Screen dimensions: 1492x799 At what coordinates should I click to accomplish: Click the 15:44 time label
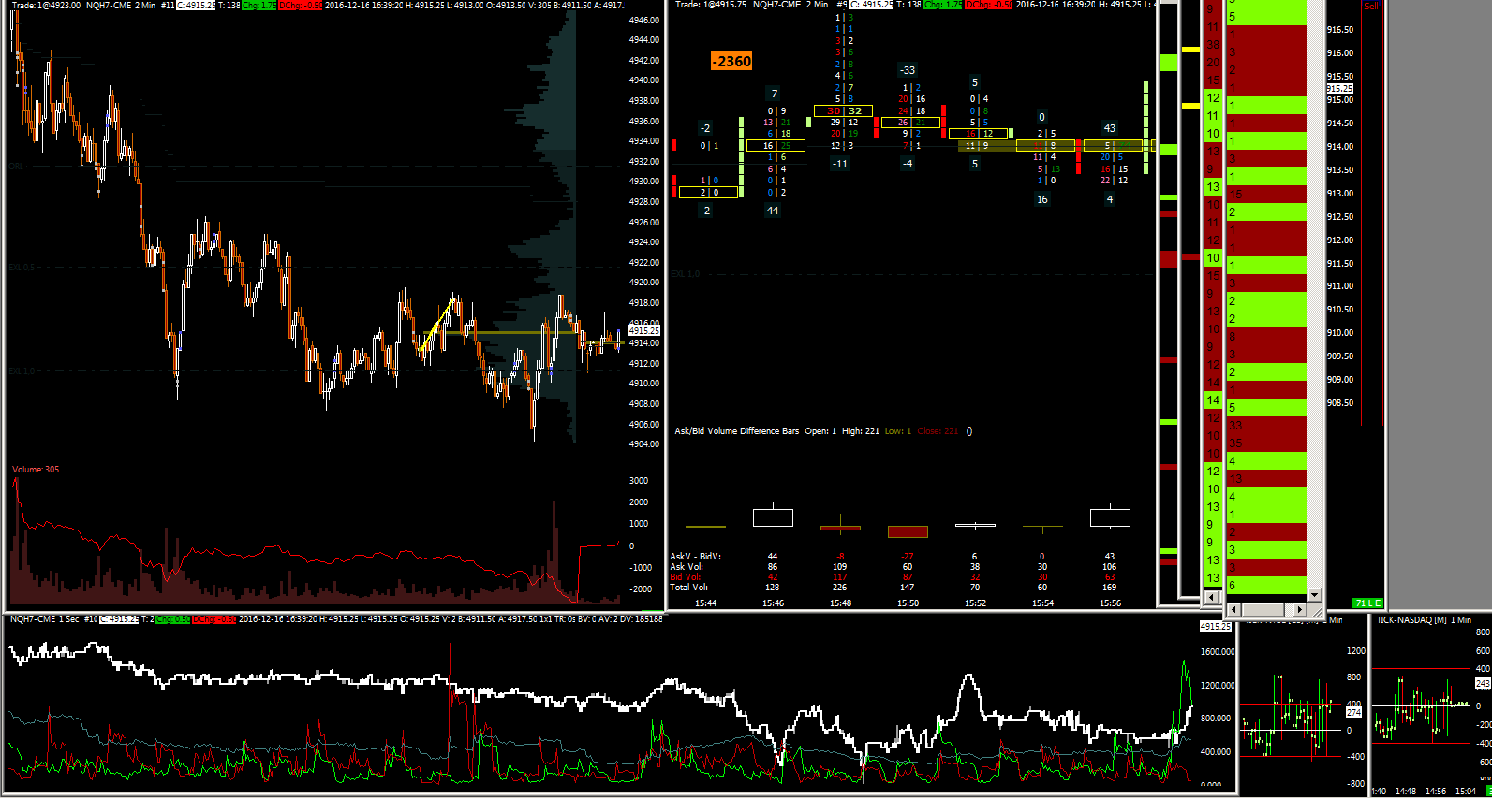(706, 603)
